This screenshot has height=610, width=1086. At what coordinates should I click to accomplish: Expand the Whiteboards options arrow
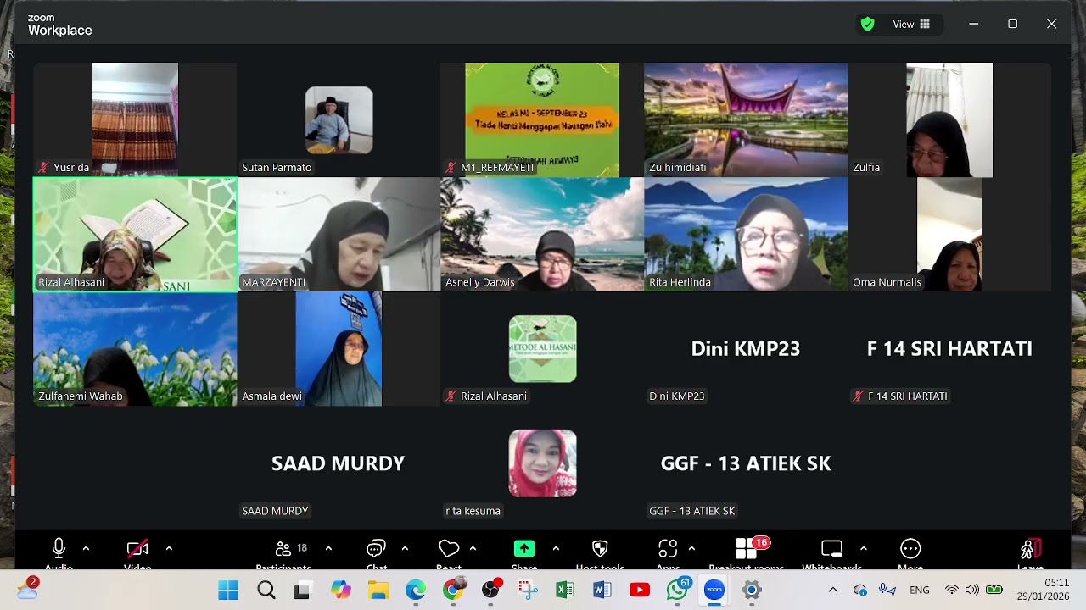[863, 549]
